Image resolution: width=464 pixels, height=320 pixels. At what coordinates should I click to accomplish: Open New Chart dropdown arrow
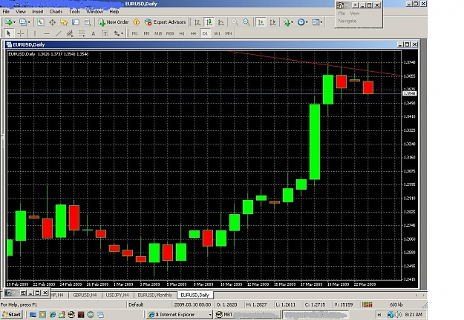click(14, 22)
